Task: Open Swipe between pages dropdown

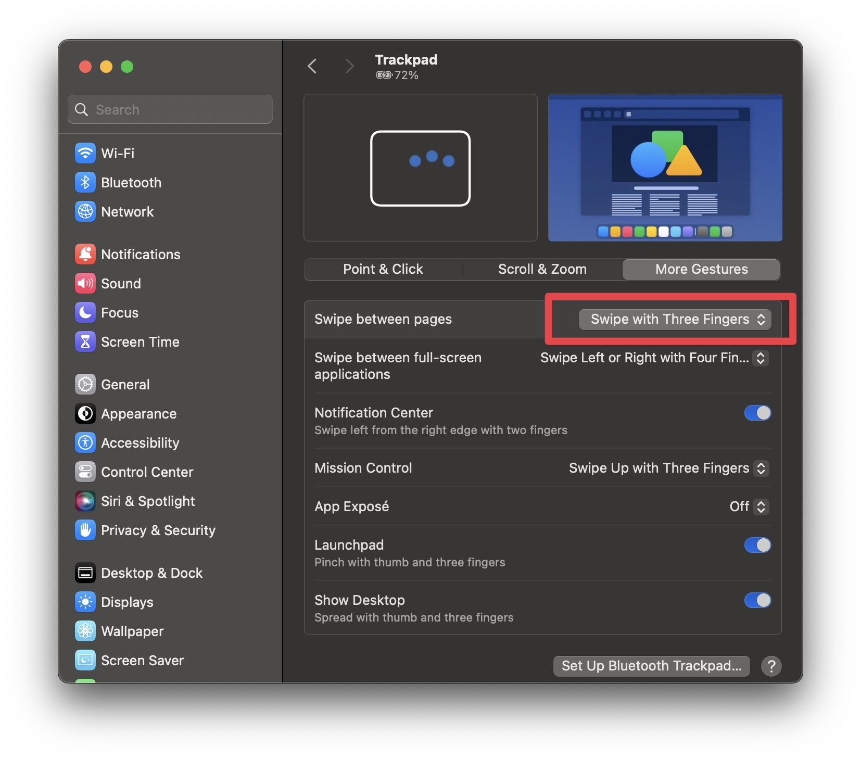Action: click(675, 319)
